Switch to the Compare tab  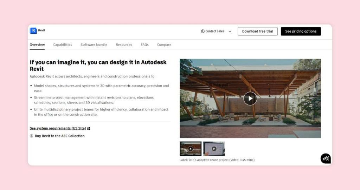click(164, 45)
